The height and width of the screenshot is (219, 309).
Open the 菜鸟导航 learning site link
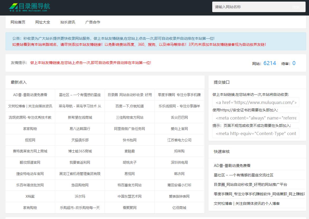[x=80, y=106]
